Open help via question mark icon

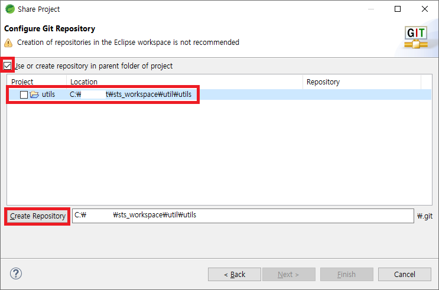[16, 273]
